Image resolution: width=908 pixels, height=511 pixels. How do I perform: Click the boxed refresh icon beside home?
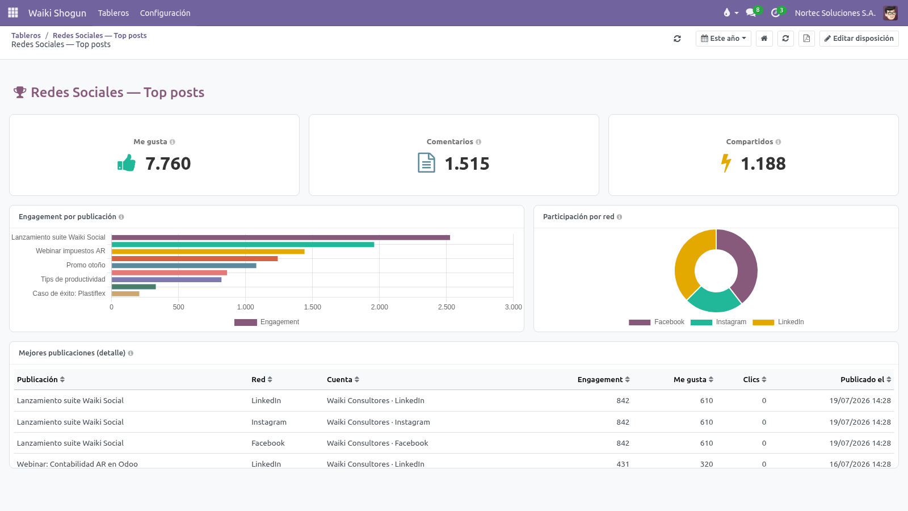click(785, 39)
